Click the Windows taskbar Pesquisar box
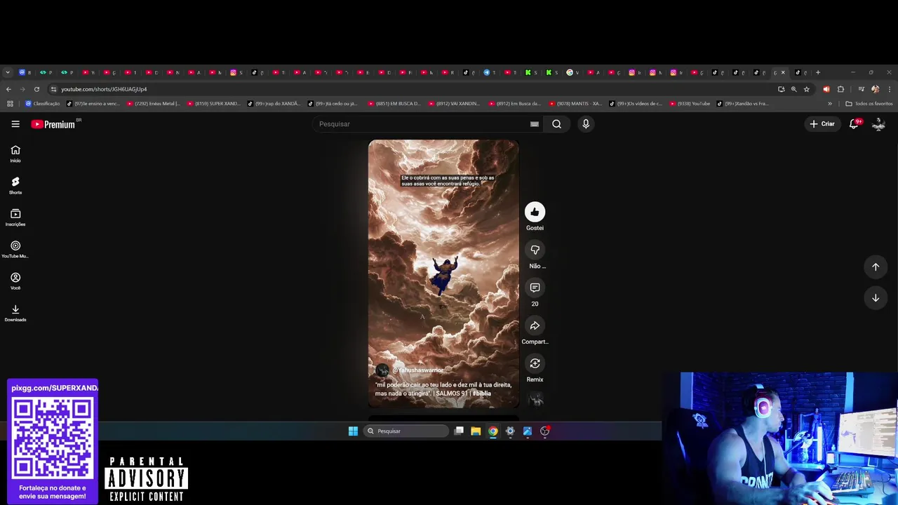Image resolution: width=898 pixels, height=505 pixels. [407, 431]
